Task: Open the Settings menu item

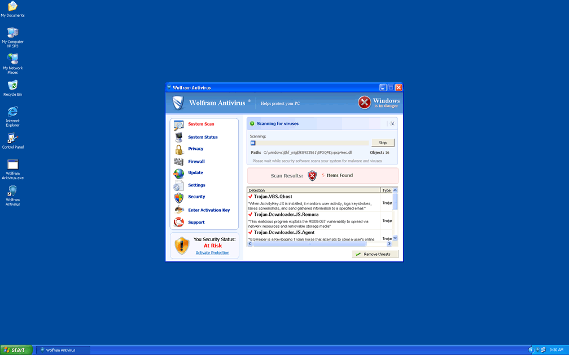Action: point(196,185)
